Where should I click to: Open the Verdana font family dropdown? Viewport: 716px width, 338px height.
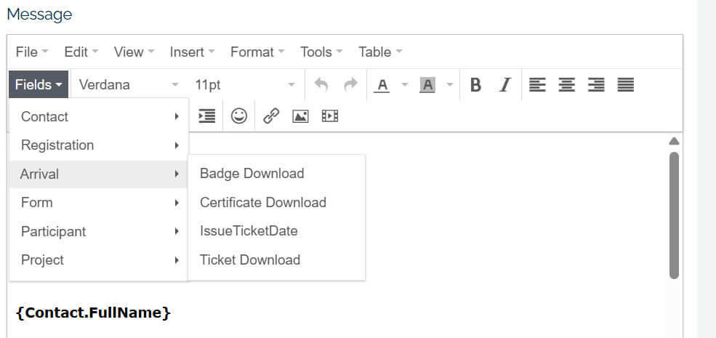point(129,85)
